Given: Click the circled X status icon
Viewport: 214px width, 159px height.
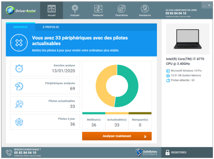Looking at the screenshot, I should coord(19,43).
